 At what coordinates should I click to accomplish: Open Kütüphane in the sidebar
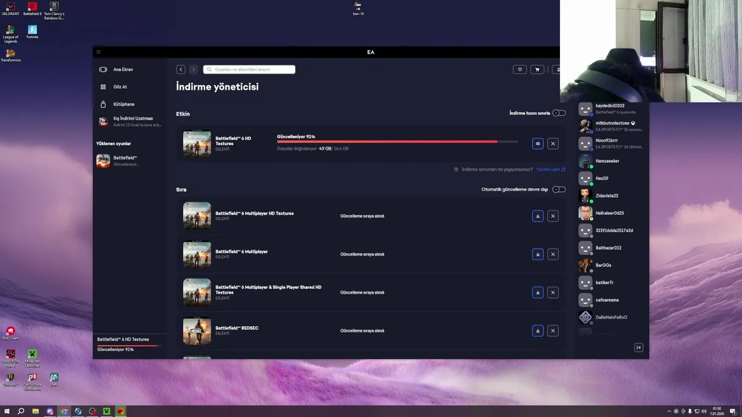123,104
